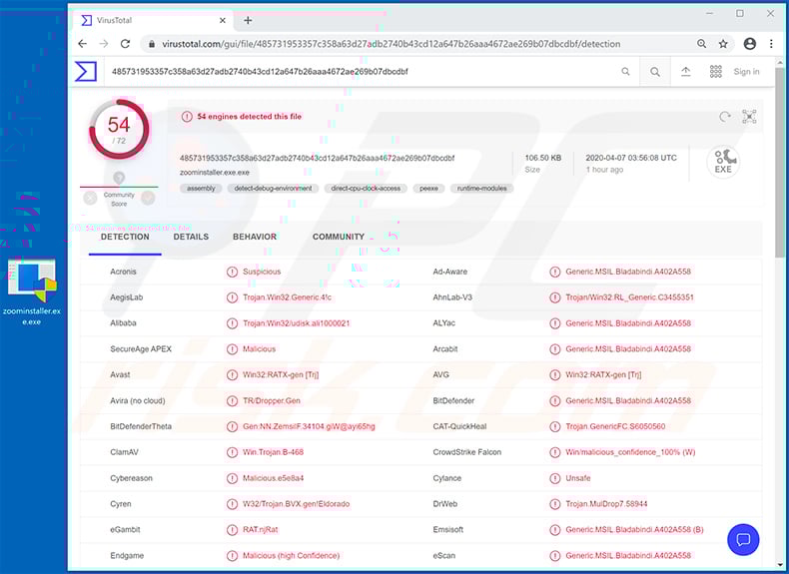Click 'W32/Trojan.BVX.gen!Eldorado' Cyren result
The image size is (789, 574).
tap(296, 504)
